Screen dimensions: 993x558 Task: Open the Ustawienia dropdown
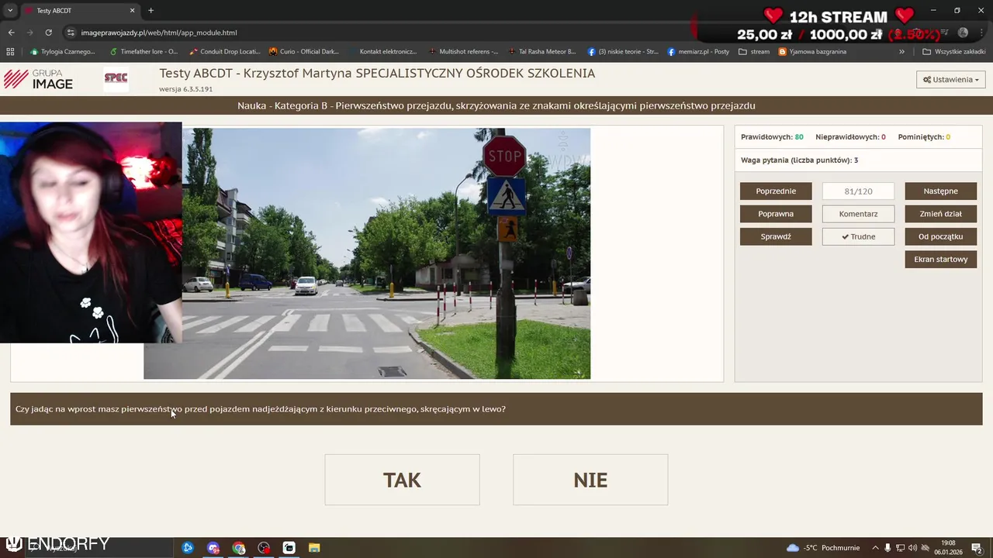pos(950,79)
